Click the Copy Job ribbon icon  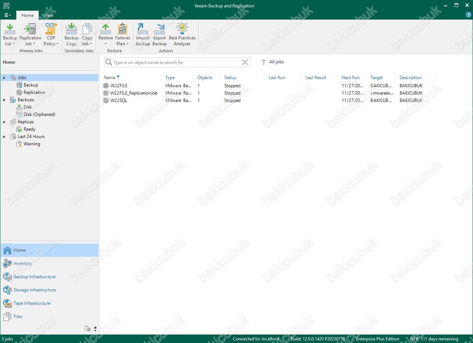87,29
